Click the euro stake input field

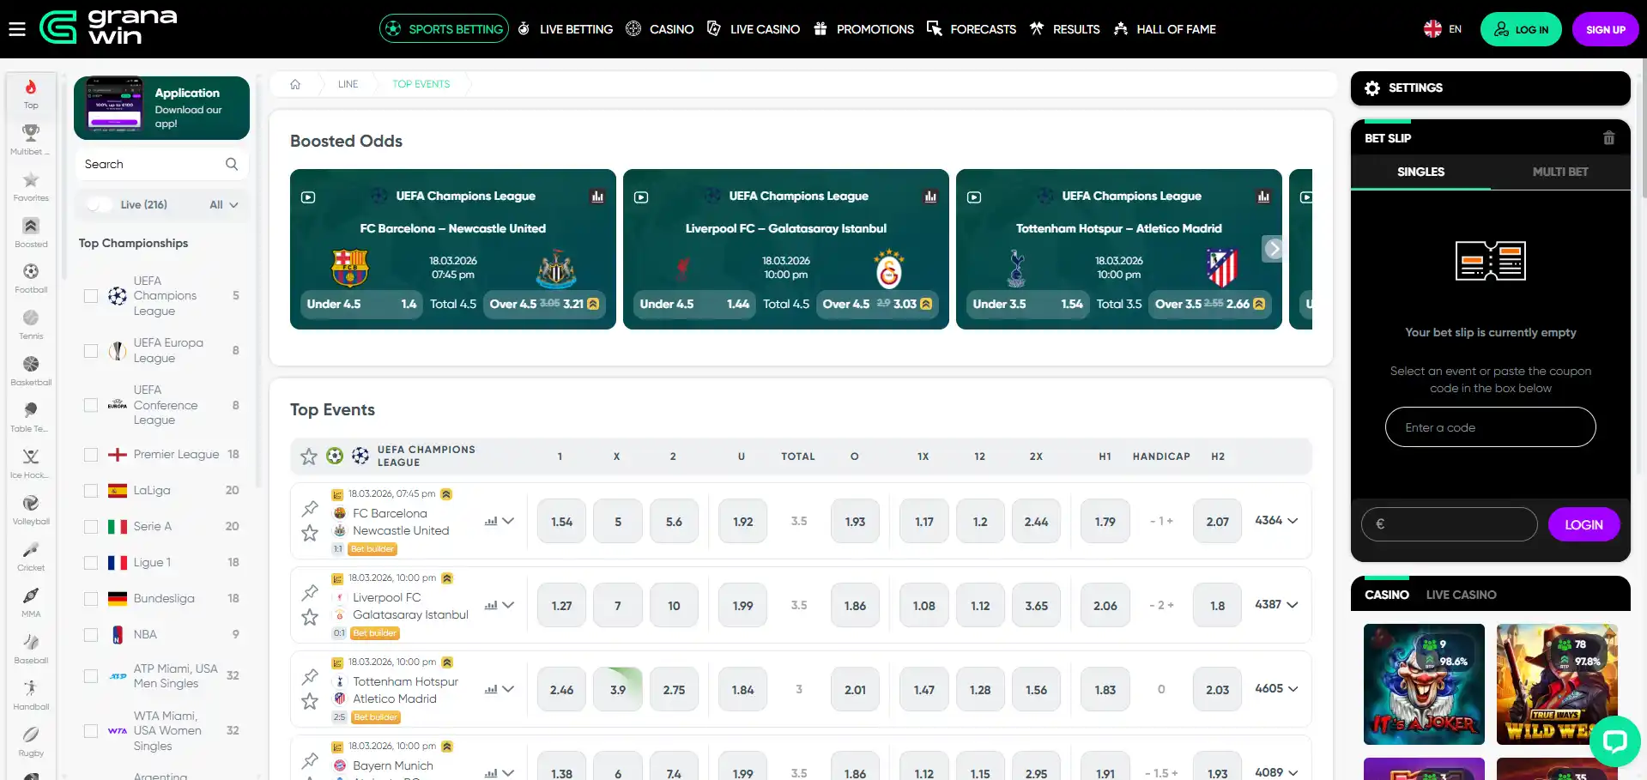[x=1449, y=524]
